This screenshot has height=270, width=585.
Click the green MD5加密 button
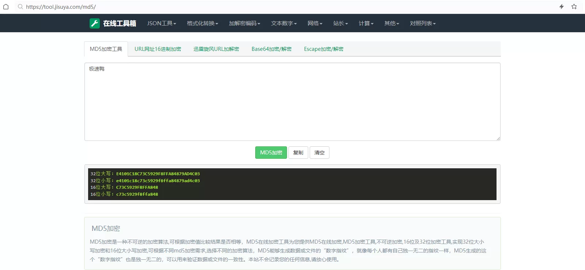coord(271,153)
